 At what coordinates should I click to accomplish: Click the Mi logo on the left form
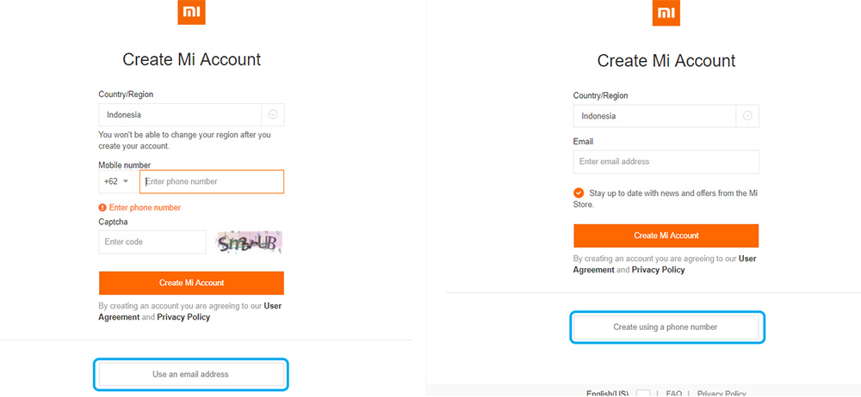(191, 12)
